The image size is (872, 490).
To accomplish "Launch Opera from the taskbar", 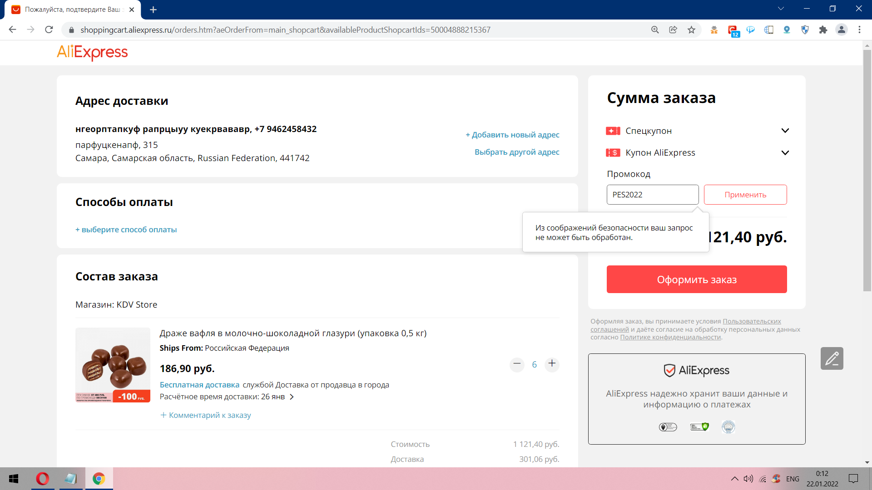I will [43, 479].
